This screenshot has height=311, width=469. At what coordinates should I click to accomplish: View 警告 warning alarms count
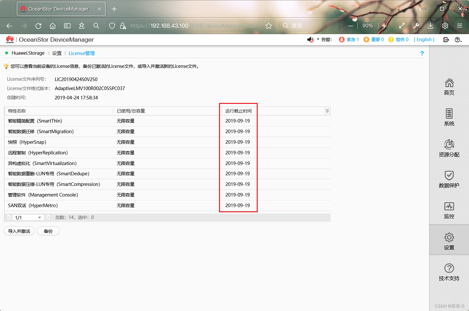398,40
